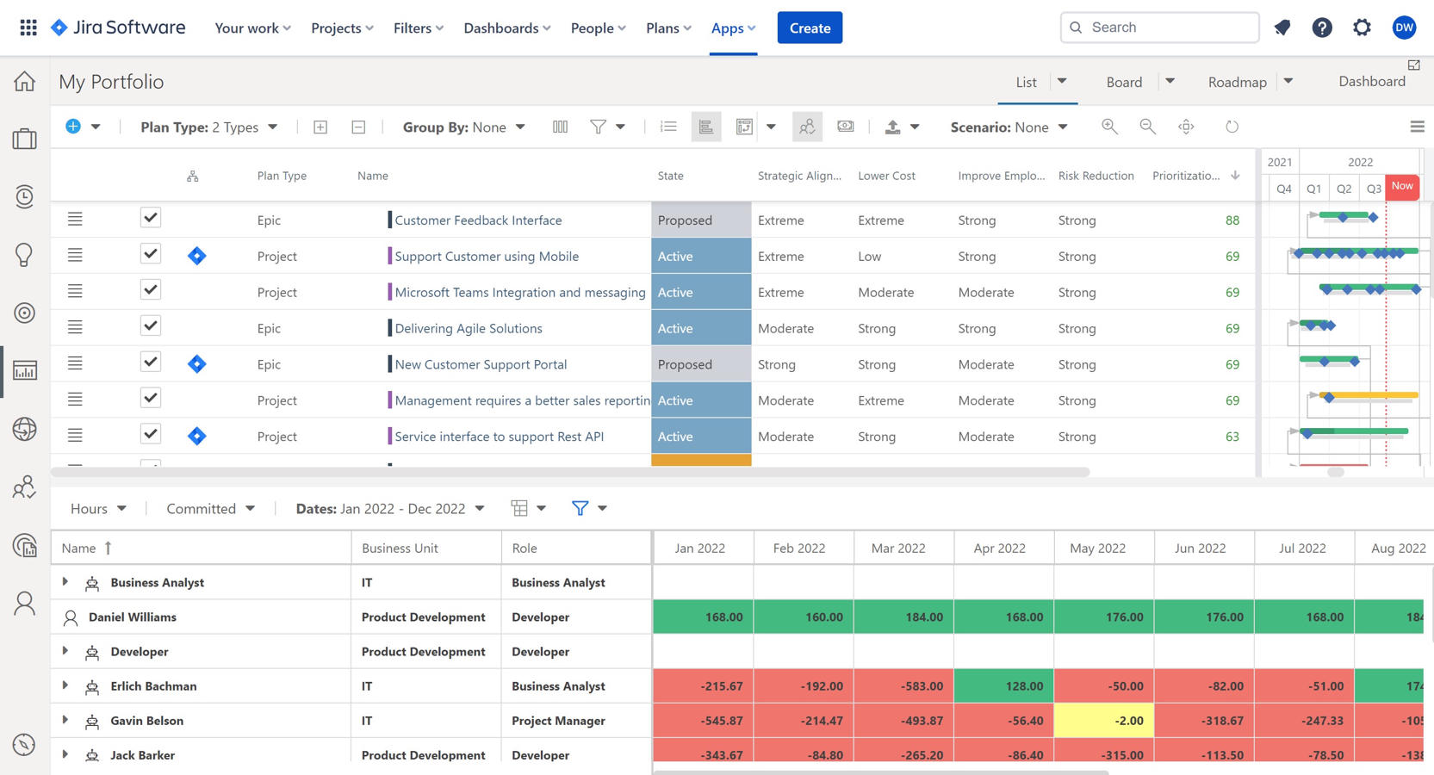Open the Group By dropdown
The height and width of the screenshot is (775, 1434).
463,127
